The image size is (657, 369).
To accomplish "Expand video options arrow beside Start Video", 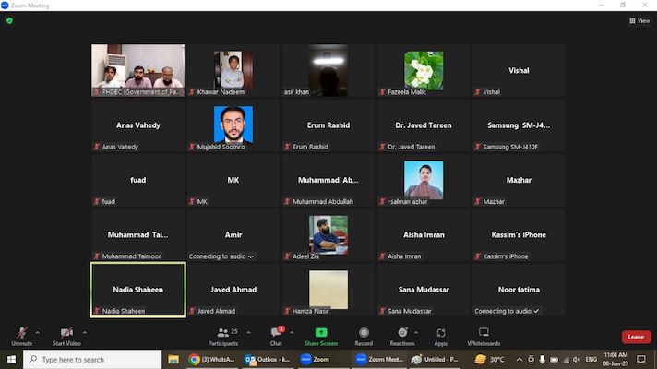I will (84, 332).
